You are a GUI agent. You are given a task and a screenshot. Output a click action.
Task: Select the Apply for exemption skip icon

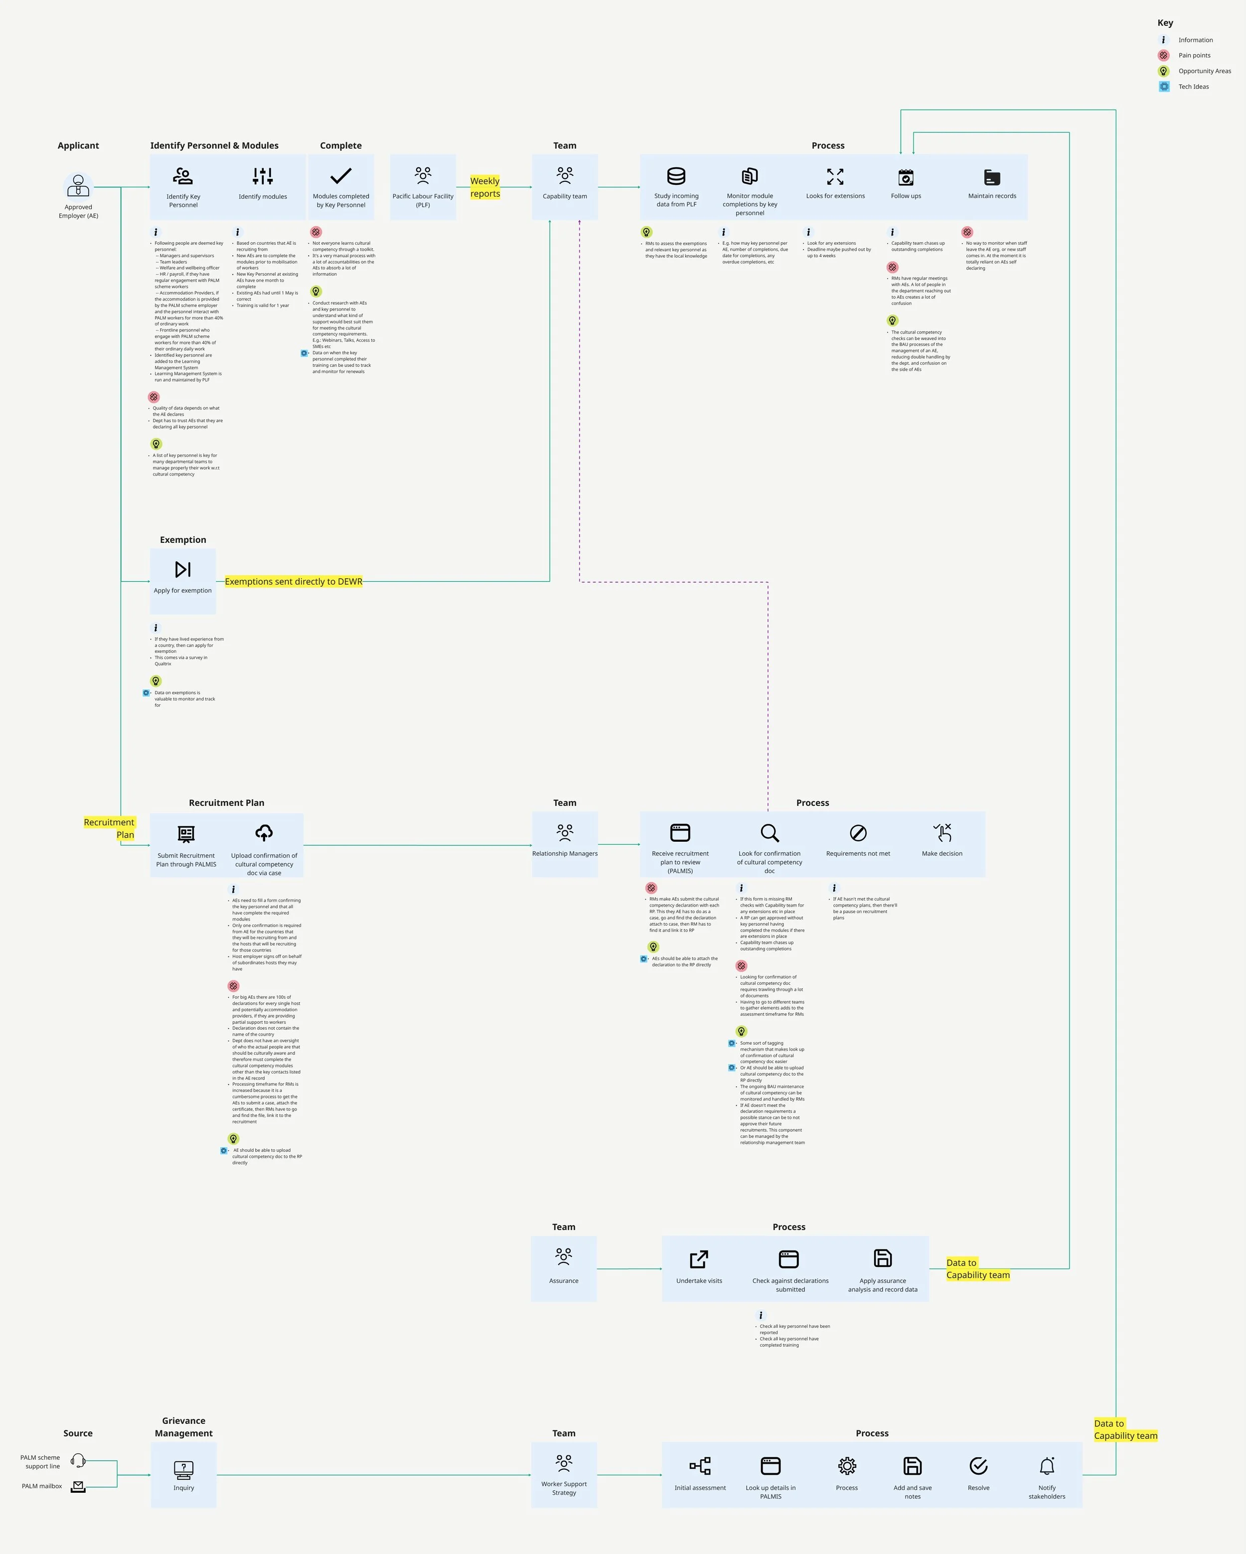tap(183, 569)
